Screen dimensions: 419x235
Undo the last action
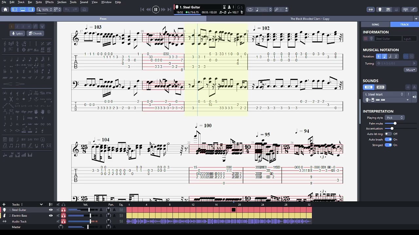[67, 9]
